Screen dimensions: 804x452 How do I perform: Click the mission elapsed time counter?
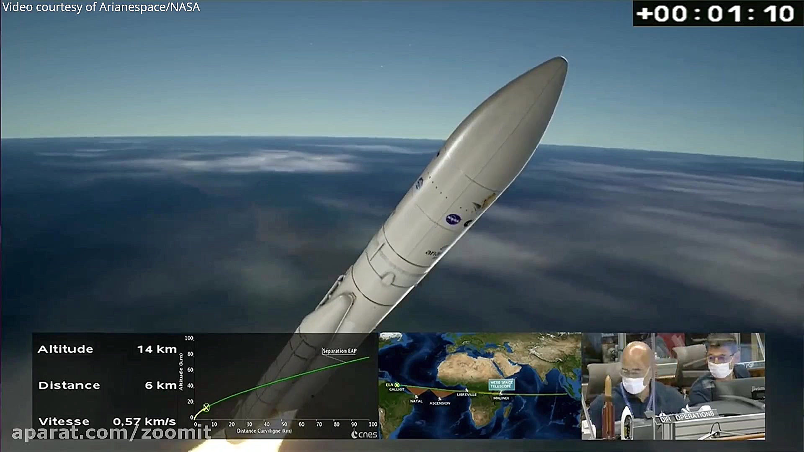[716, 13]
